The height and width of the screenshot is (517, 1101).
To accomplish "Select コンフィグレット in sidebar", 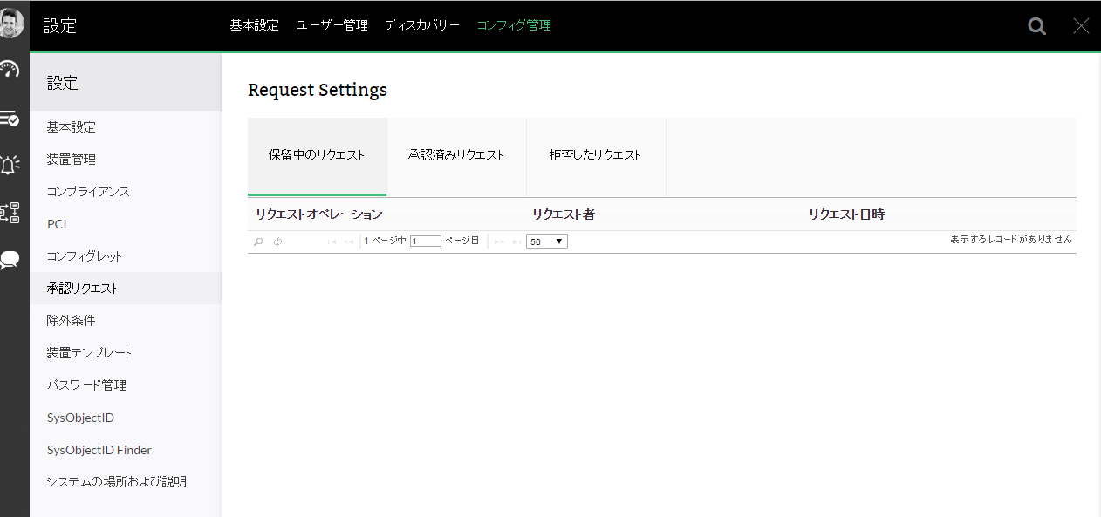I will tap(126, 256).
